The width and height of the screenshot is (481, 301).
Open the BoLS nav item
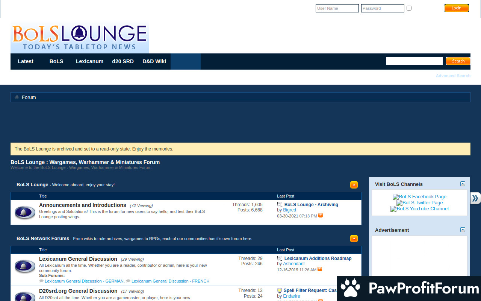pyautogui.click(x=56, y=61)
